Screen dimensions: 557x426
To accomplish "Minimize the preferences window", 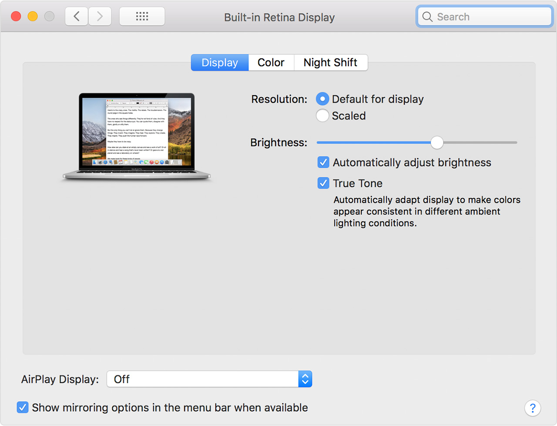I will click(x=34, y=16).
